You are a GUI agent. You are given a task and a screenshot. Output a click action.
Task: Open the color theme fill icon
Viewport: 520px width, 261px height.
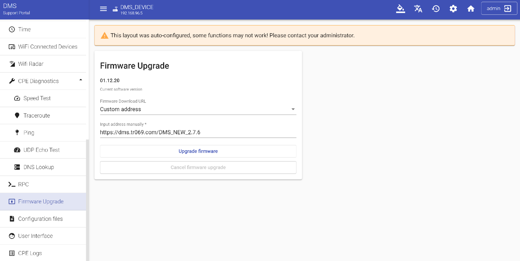pos(400,9)
